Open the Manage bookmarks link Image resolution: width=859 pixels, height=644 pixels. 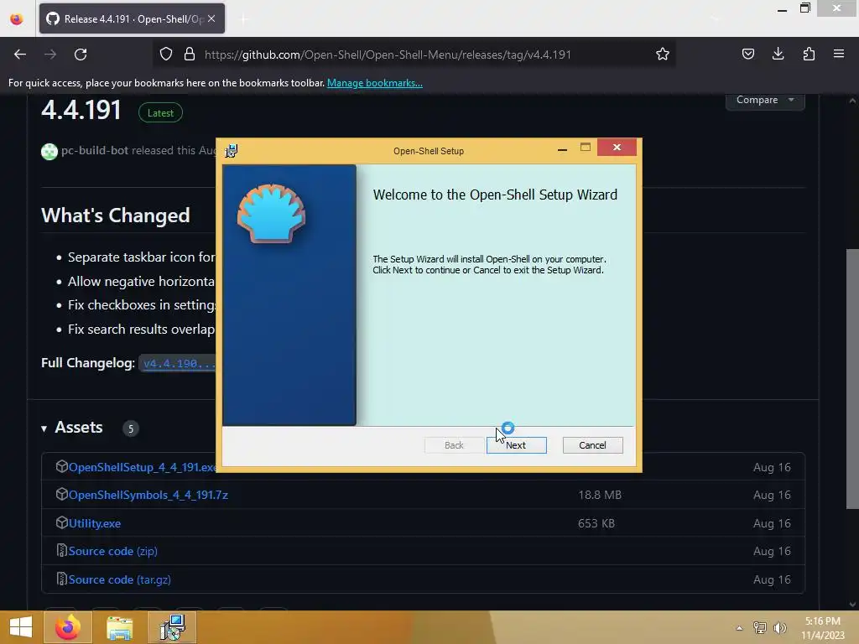click(375, 83)
